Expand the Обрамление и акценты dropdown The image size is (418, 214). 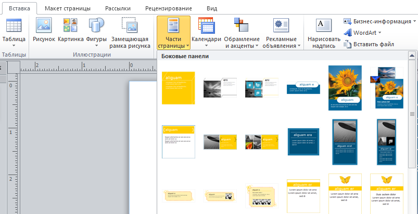click(242, 42)
